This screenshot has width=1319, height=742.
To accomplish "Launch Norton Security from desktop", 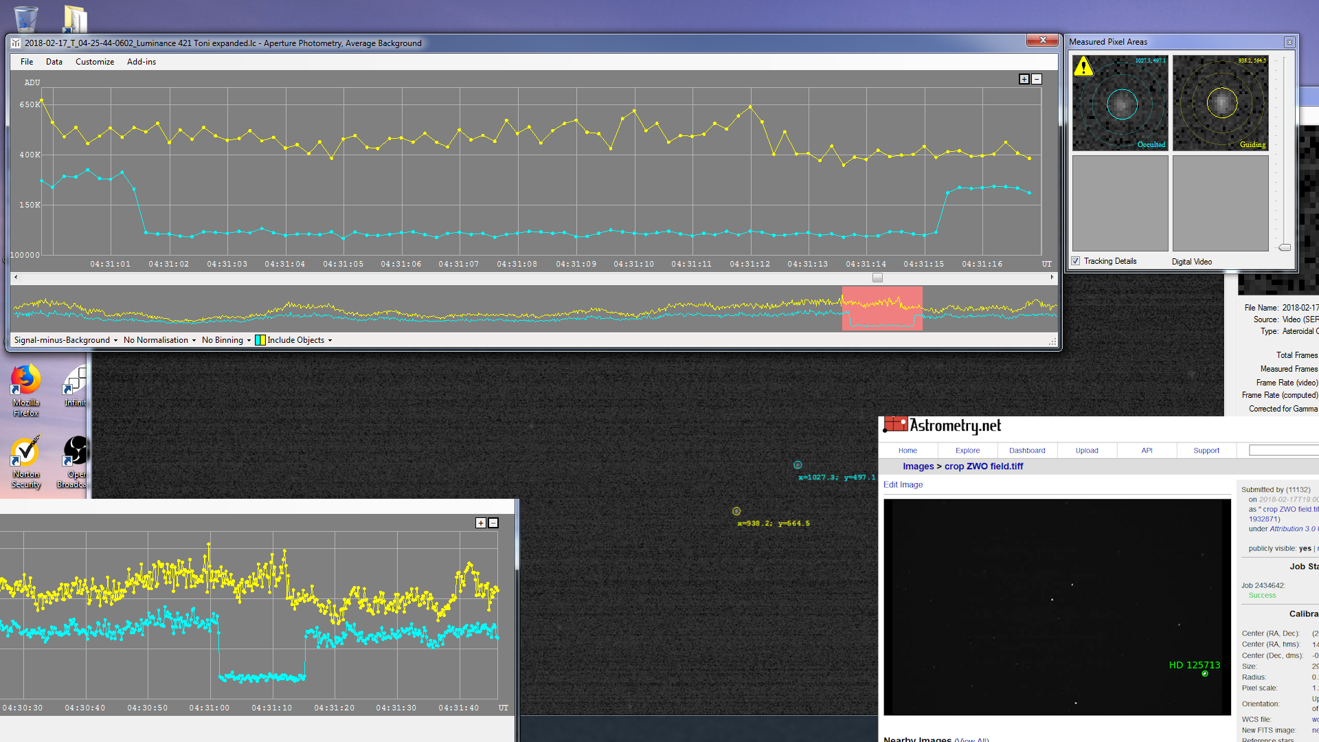I will point(25,462).
